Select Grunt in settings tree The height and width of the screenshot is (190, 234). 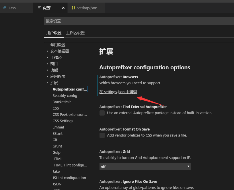57,146
